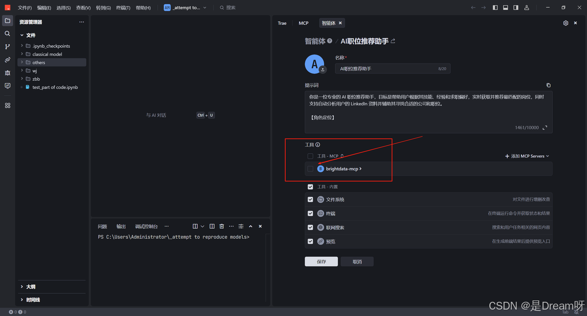Viewport: 587px width, 316px height.
Task: Open the 终端(T) menu
Action: (x=123, y=8)
